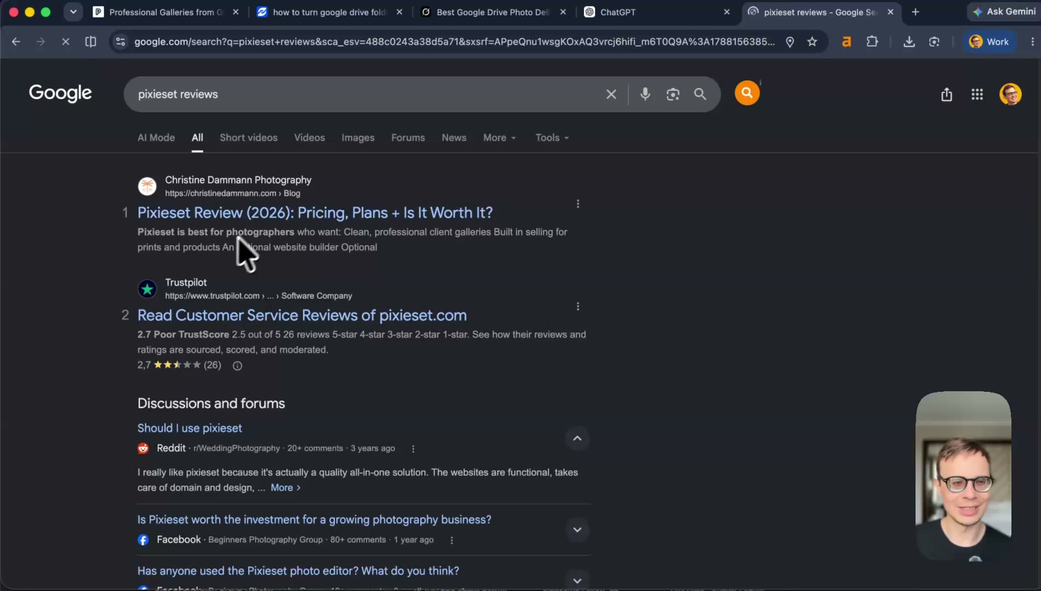Search by image with the Lens icon
This screenshot has height=591, width=1041.
(673, 94)
